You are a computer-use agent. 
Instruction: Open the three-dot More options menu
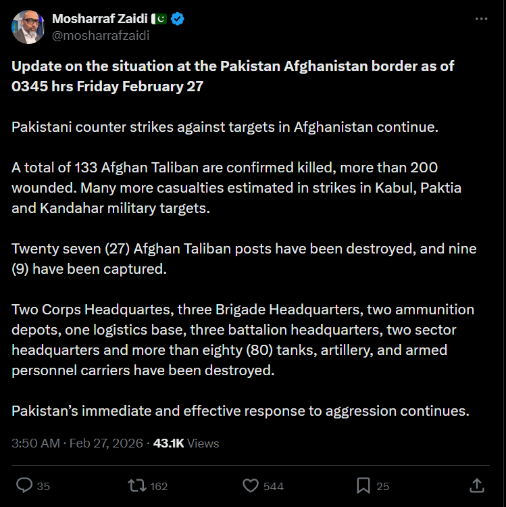click(x=481, y=20)
